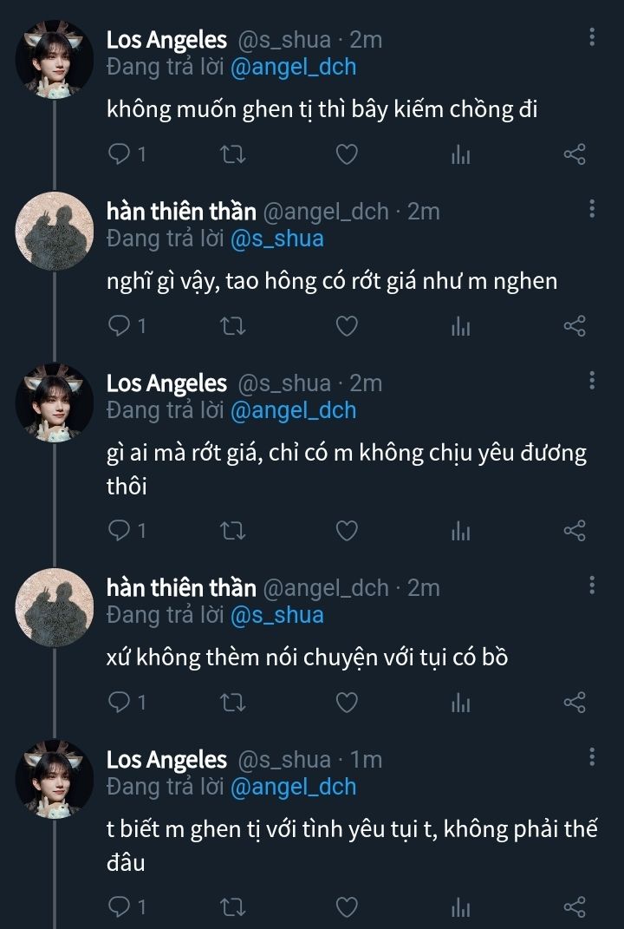Open more options on the "gì ai mà rớt giá" tweet
The width and height of the screenshot is (624, 929).
point(592,380)
